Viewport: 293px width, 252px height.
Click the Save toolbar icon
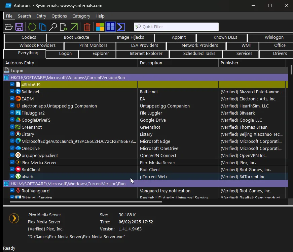[19, 27]
